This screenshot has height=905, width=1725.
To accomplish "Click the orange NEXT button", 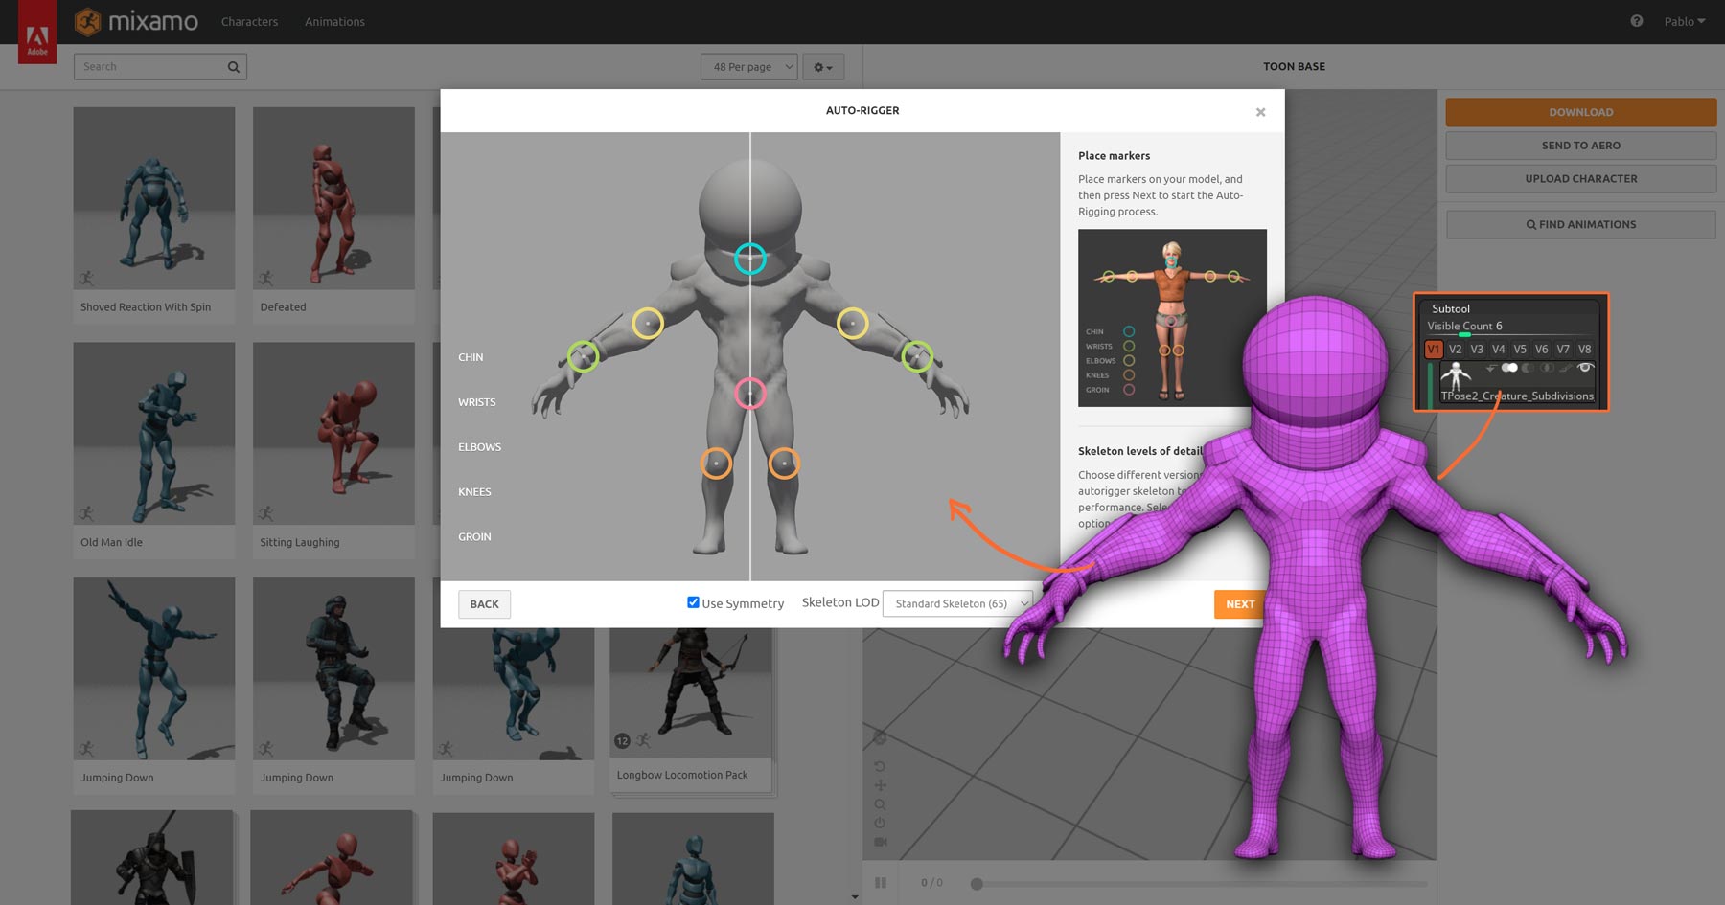I will tap(1239, 604).
